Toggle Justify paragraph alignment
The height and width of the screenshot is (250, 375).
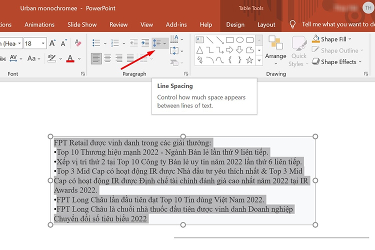coord(130,58)
